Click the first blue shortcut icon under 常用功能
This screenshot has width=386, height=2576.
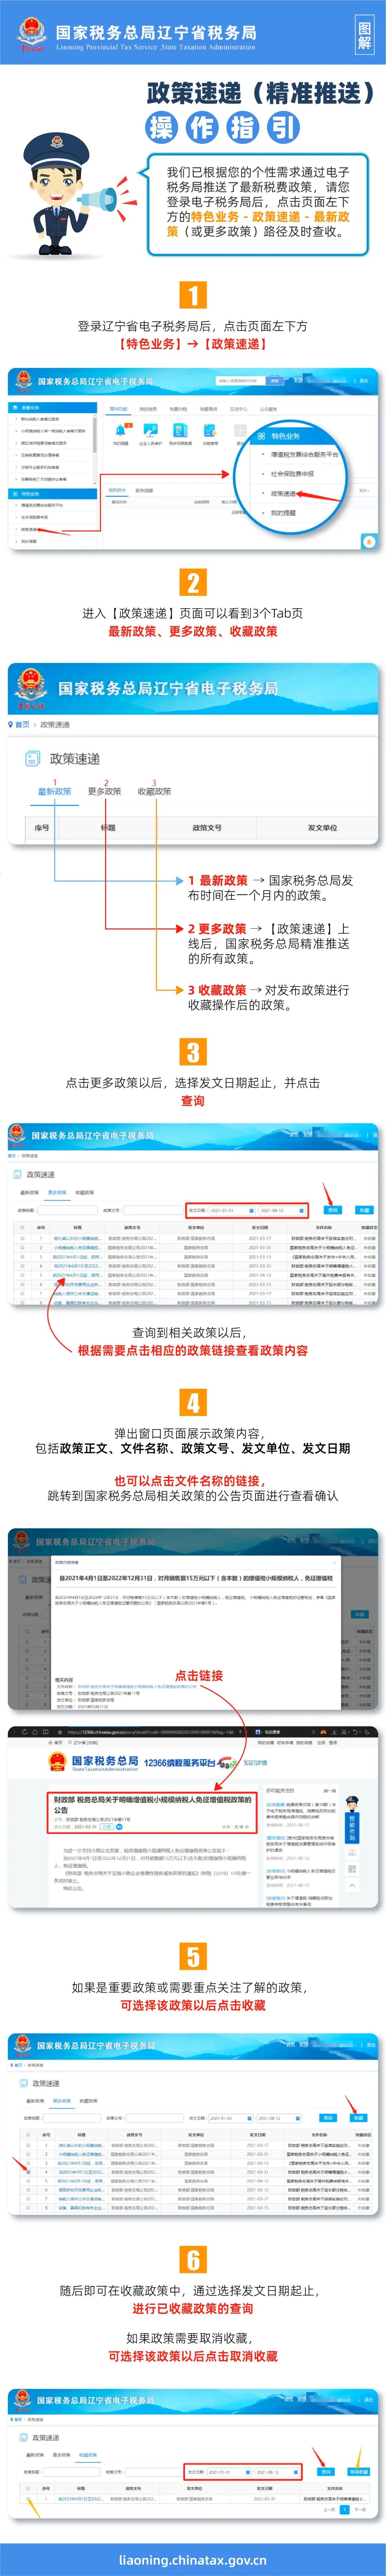pyautogui.click(x=121, y=430)
